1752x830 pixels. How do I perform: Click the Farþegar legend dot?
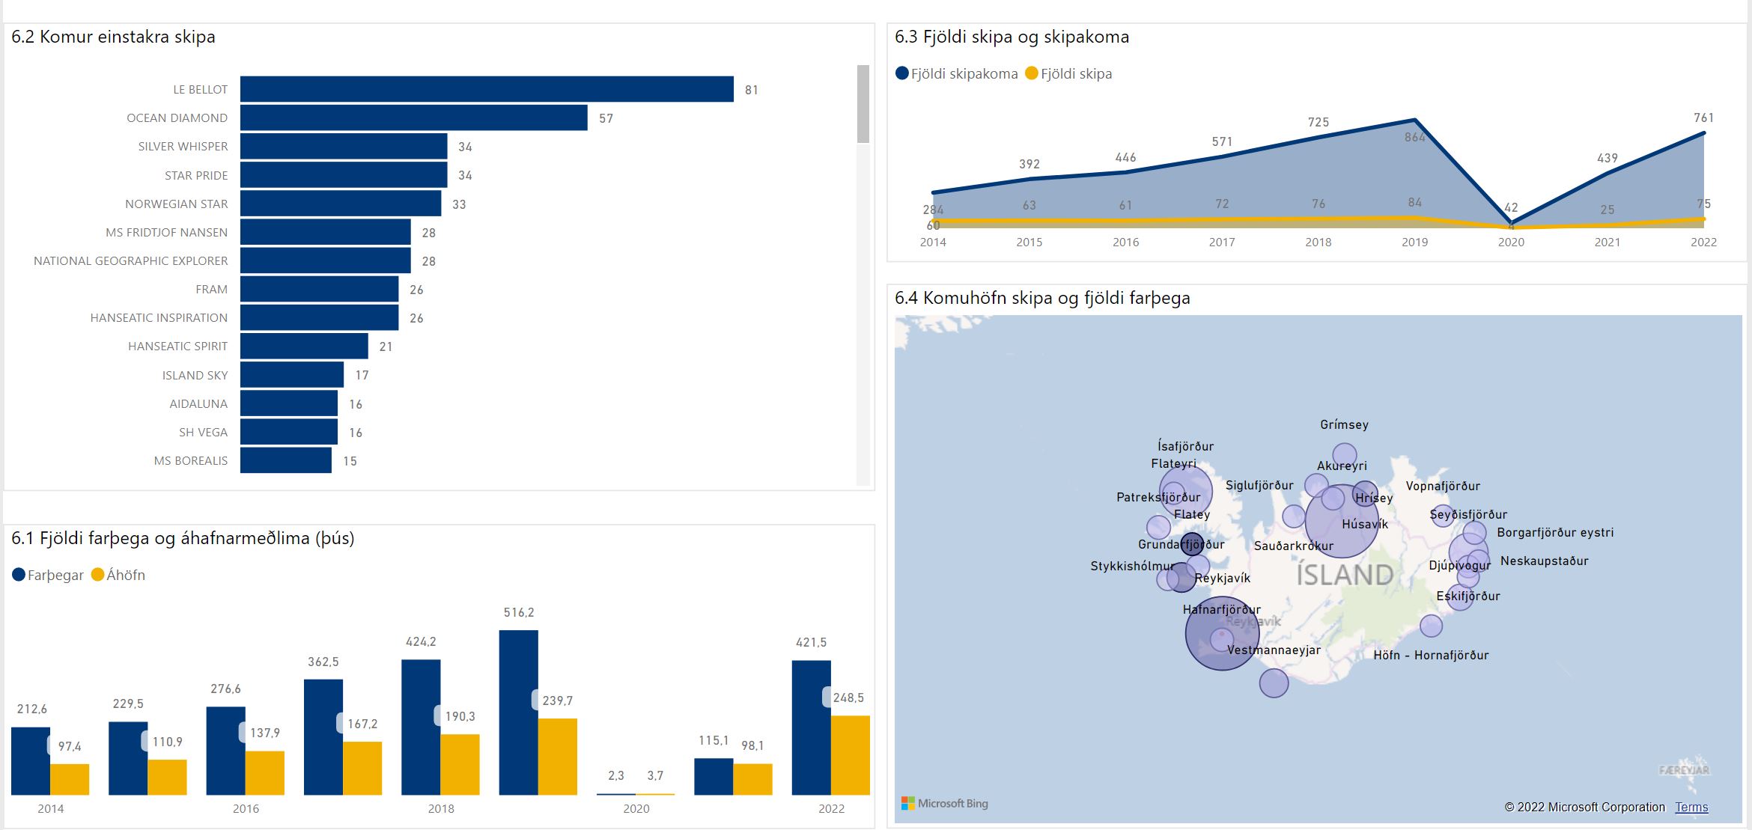click(x=19, y=575)
